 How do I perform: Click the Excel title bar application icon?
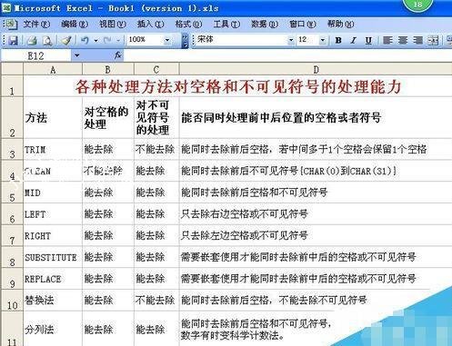pos(6,8)
